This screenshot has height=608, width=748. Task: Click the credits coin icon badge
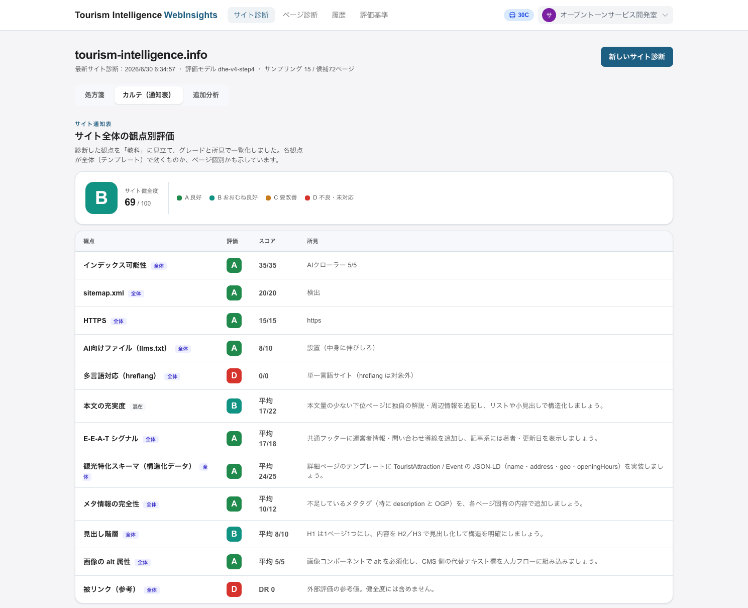coord(512,15)
